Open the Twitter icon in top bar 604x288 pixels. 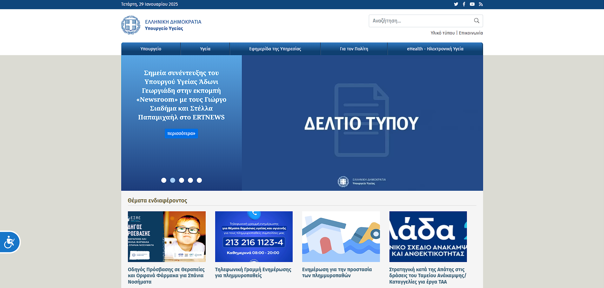tap(456, 4)
